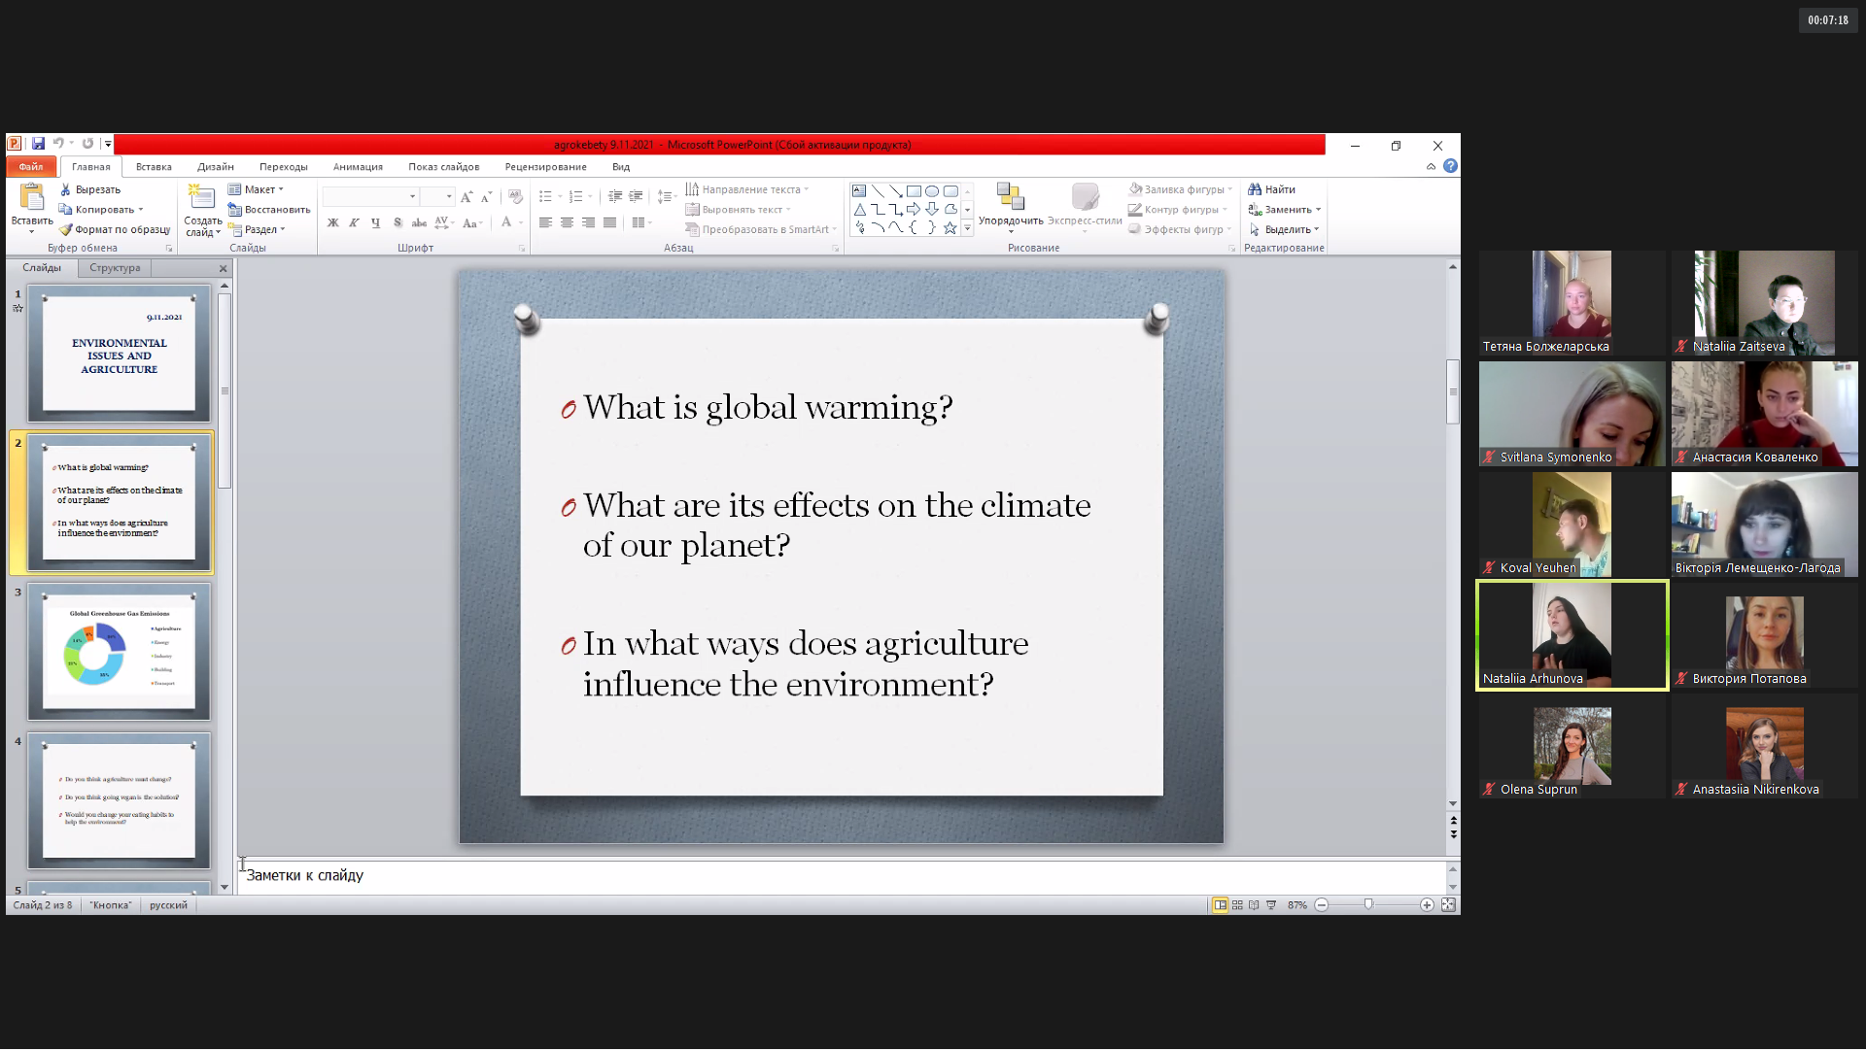Select the Slide Sorter view icon
This screenshot has width=1866, height=1051.
pyautogui.click(x=1237, y=905)
